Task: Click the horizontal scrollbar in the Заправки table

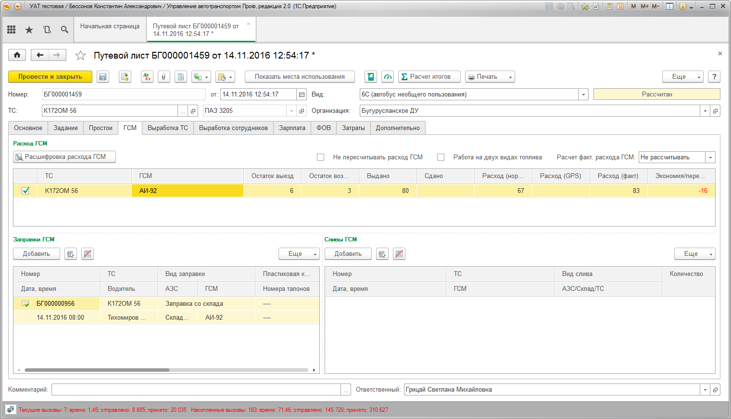Action: tap(97, 370)
